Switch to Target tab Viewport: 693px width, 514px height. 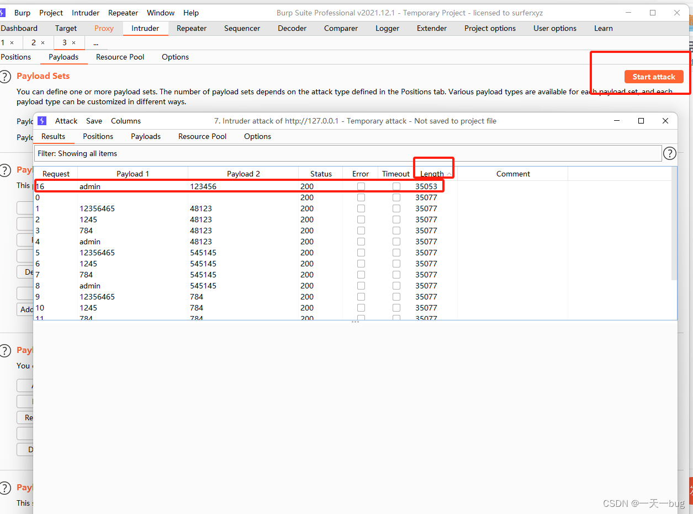tap(66, 28)
